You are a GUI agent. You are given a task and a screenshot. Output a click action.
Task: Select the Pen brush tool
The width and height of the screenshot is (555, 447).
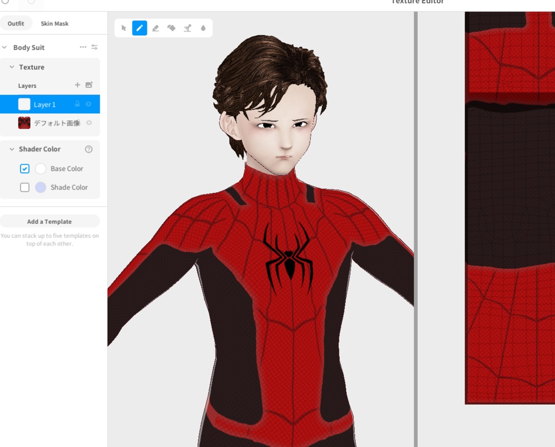pos(139,28)
